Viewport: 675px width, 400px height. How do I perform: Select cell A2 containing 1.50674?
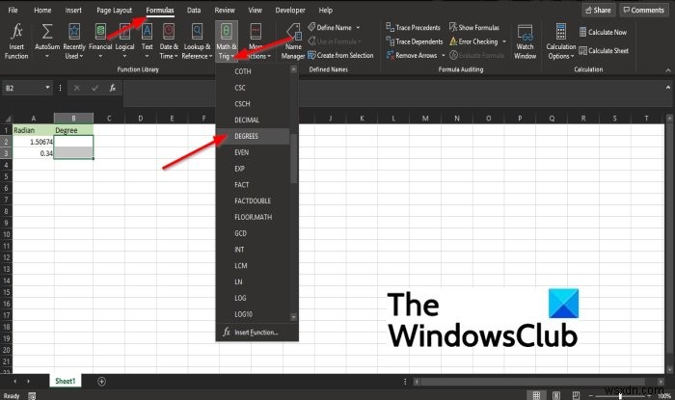[33, 142]
